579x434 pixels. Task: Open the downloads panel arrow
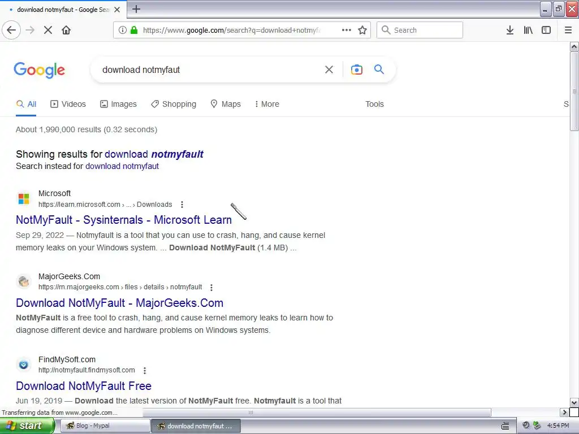pos(510,31)
